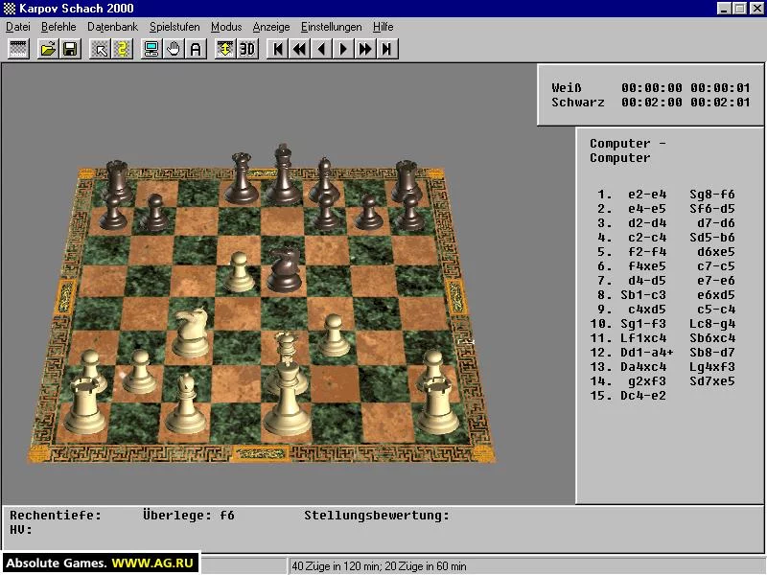Viewport: 767px width, 575px height.
Task: Select the arrow pointer board tool
Action: tap(101, 49)
